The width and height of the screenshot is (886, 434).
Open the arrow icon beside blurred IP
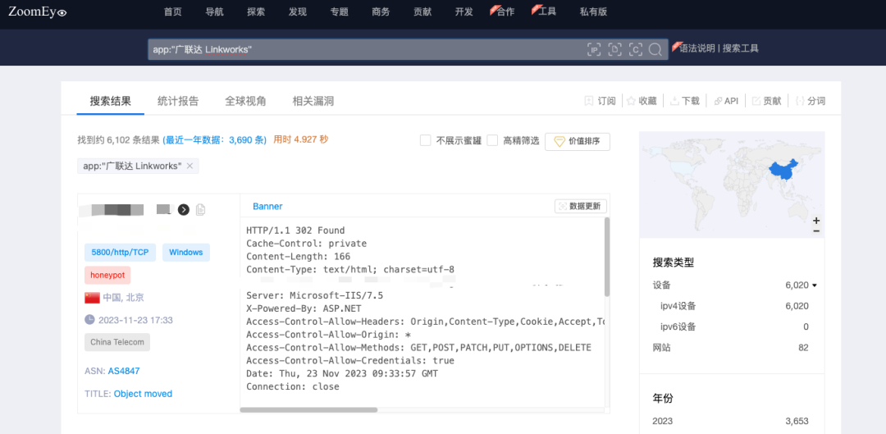tap(183, 210)
